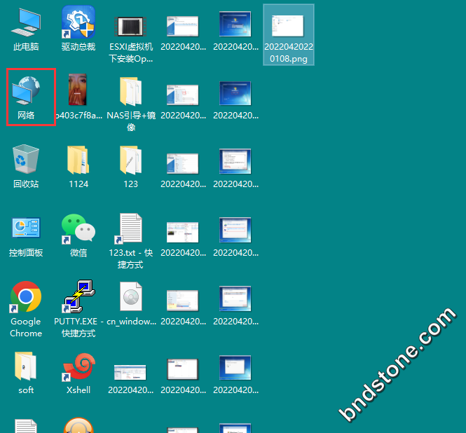The height and width of the screenshot is (433, 466).
Task: Select the Google Chrome shortcut
Action: 26,310
